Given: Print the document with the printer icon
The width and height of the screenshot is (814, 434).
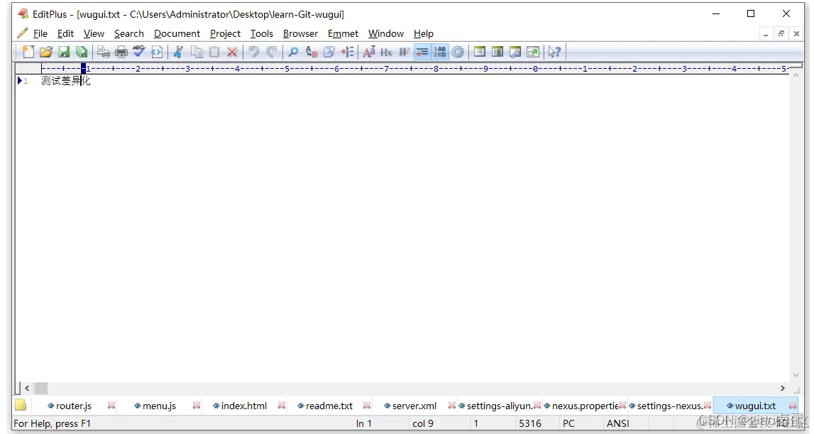Looking at the screenshot, I should pos(121,52).
